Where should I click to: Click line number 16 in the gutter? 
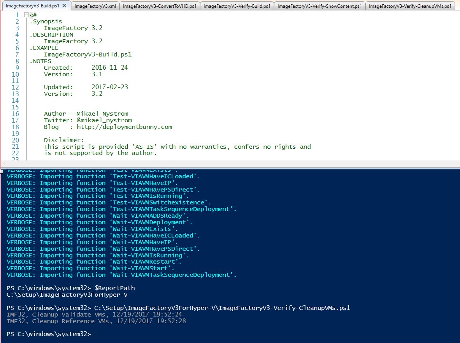(x=15, y=113)
